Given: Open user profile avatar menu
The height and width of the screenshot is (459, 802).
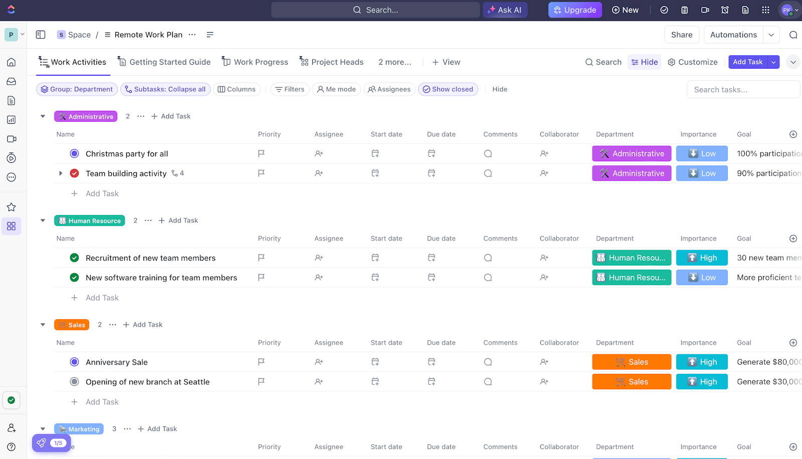Looking at the screenshot, I should [789, 10].
